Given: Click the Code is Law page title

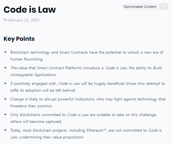Looking at the screenshot, I should coord(30,10).
